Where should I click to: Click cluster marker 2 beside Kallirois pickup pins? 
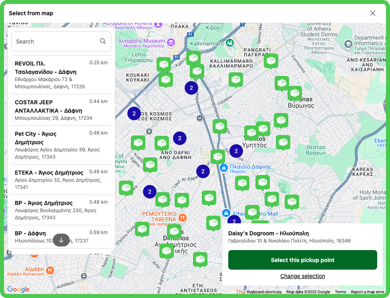(x=191, y=88)
